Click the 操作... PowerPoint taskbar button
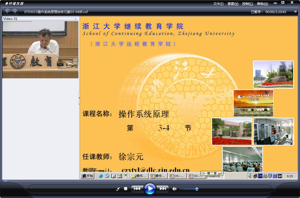This screenshot has width=300, height=198. click(x=158, y=176)
